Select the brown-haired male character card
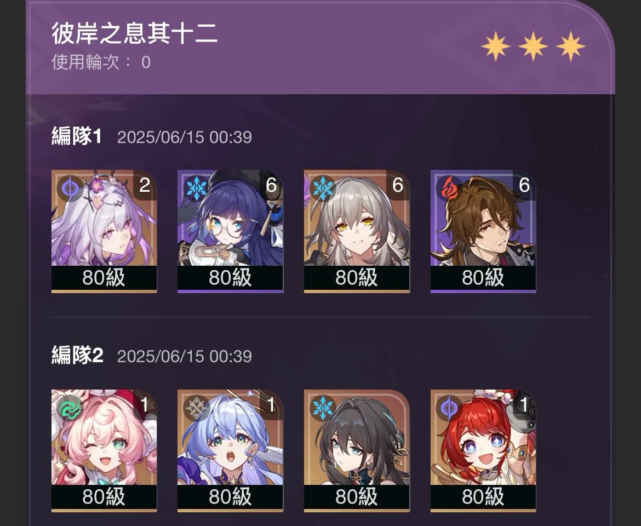Viewport: 641px width, 526px height. coord(483,231)
